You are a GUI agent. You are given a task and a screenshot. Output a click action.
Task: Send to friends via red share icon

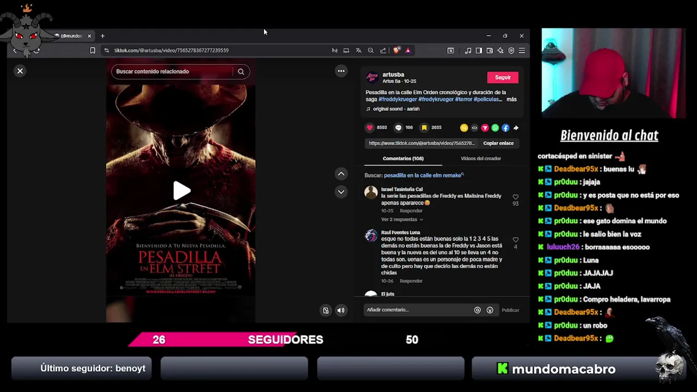[x=485, y=128]
